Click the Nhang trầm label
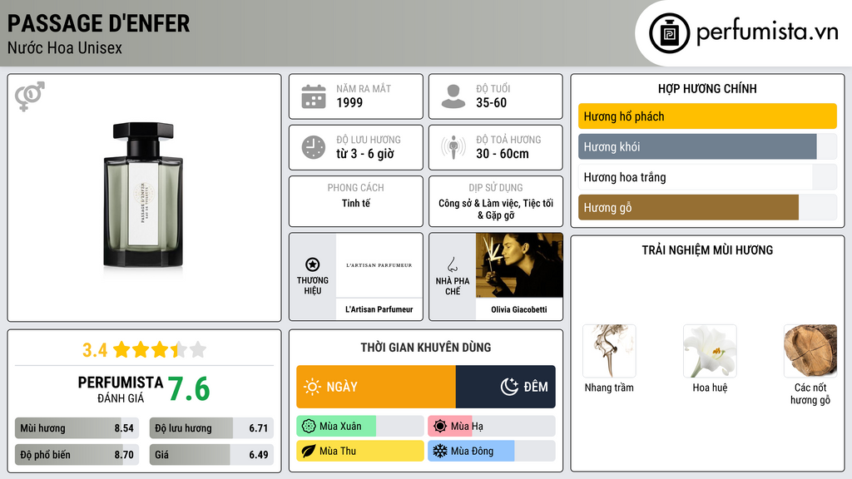Screen dimensions: 852x479 [x=609, y=388]
